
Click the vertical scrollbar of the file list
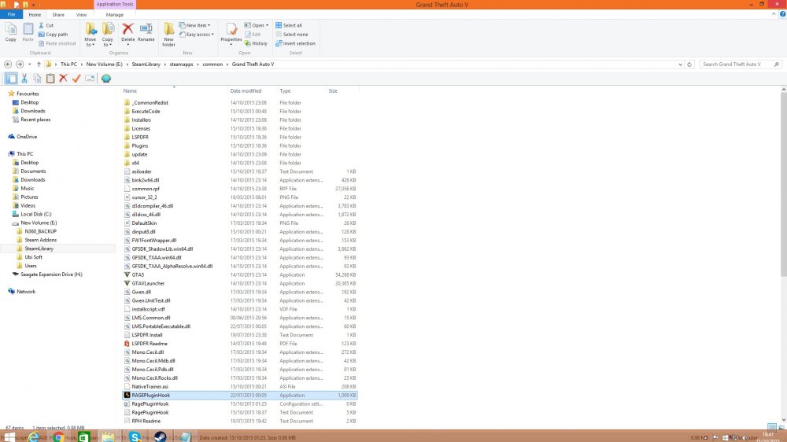tap(784, 183)
